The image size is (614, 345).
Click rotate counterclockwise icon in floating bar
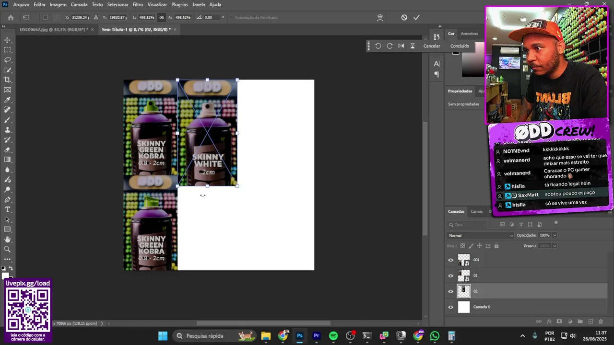[x=378, y=46]
